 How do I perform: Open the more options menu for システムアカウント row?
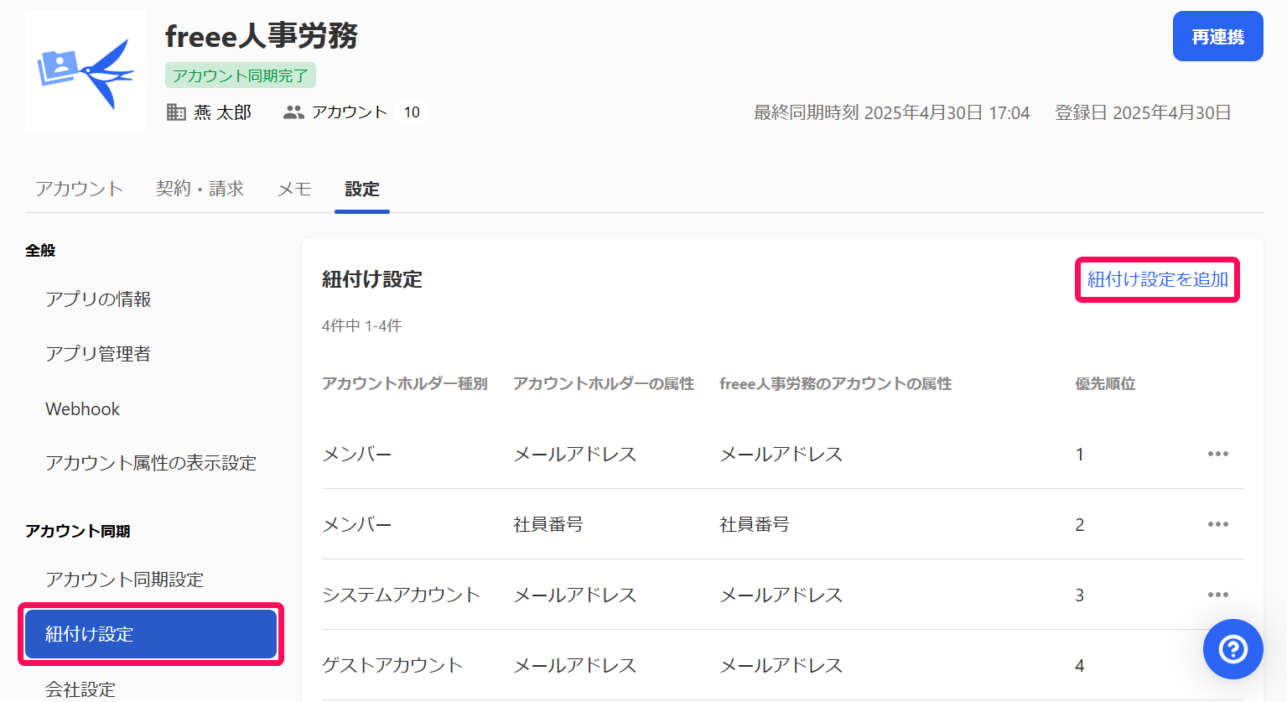(1217, 595)
